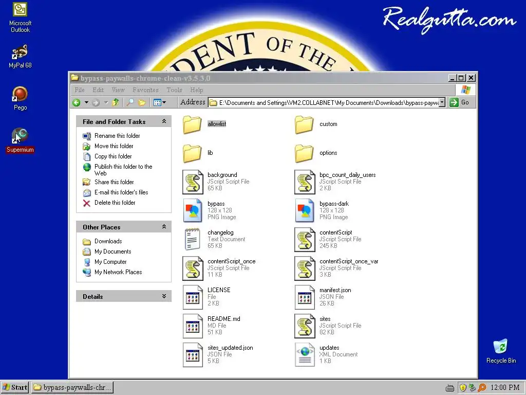Click the Forward arrow in Explorer toolbar
The height and width of the screenshot is (395, 526).
pyautogui.click(x=96, y=102)
